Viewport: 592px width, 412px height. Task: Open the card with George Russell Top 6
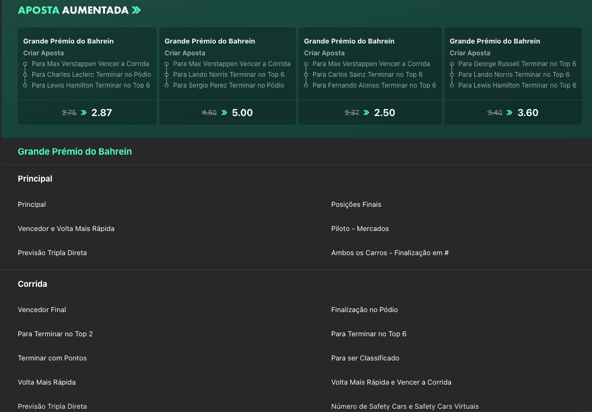pos(513,76)
